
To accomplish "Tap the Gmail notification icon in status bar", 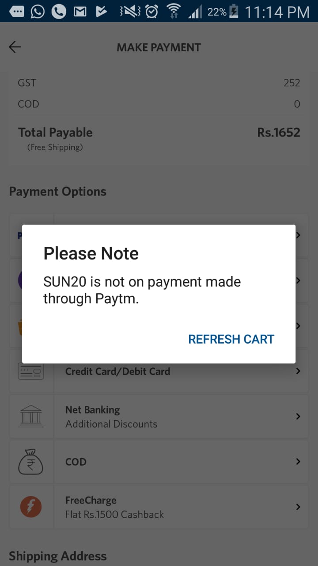I will click(80, 12).
